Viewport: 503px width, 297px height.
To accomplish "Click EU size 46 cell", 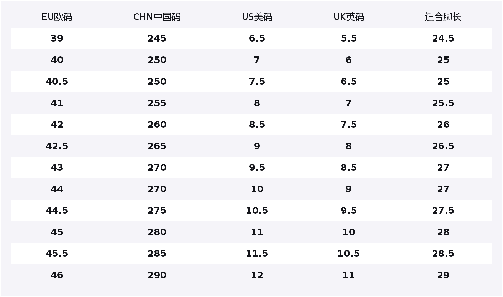I will (57, 275).
